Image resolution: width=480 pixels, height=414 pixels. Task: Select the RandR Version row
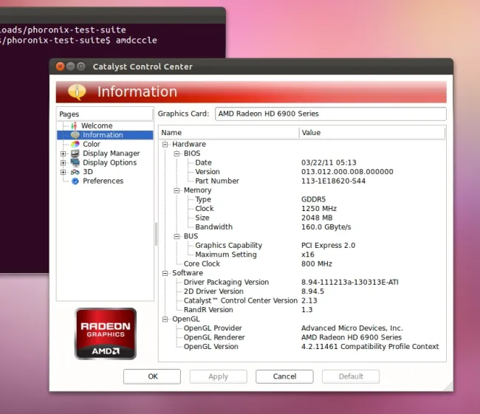click(x=302, y=310)
